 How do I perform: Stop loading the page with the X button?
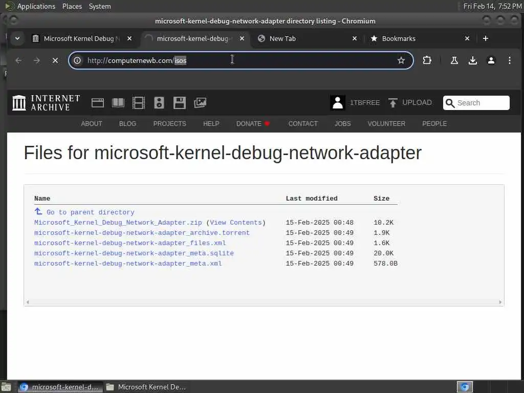click(x=55, y=60)
